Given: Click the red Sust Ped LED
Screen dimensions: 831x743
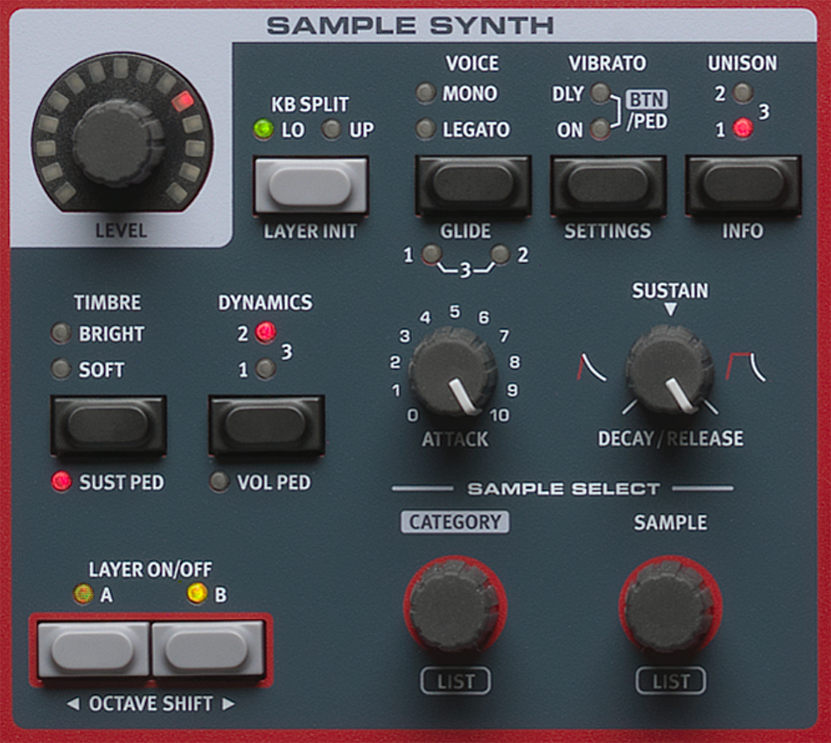Looking at the screenshot, I should coord(61,482).
